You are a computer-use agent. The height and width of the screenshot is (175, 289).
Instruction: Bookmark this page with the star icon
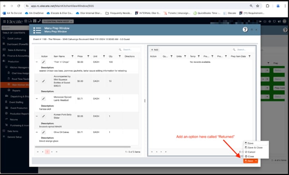[x=257, y=6]
